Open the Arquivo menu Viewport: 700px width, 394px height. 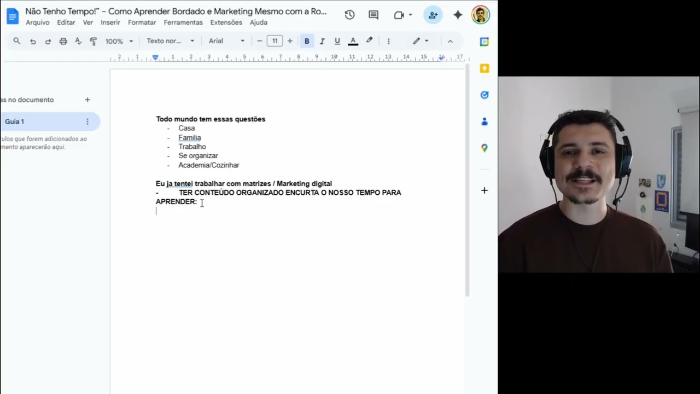click(38, 22)
